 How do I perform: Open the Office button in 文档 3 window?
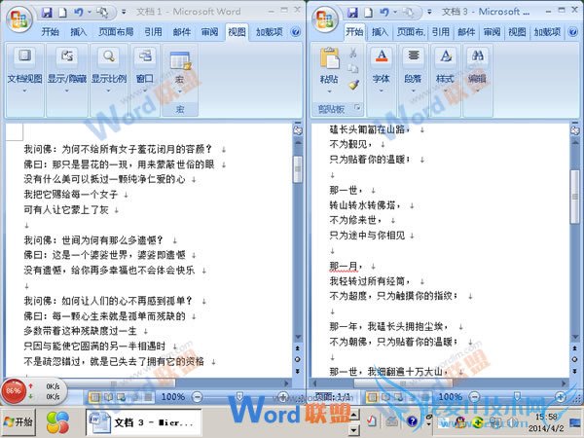(325, 19)
